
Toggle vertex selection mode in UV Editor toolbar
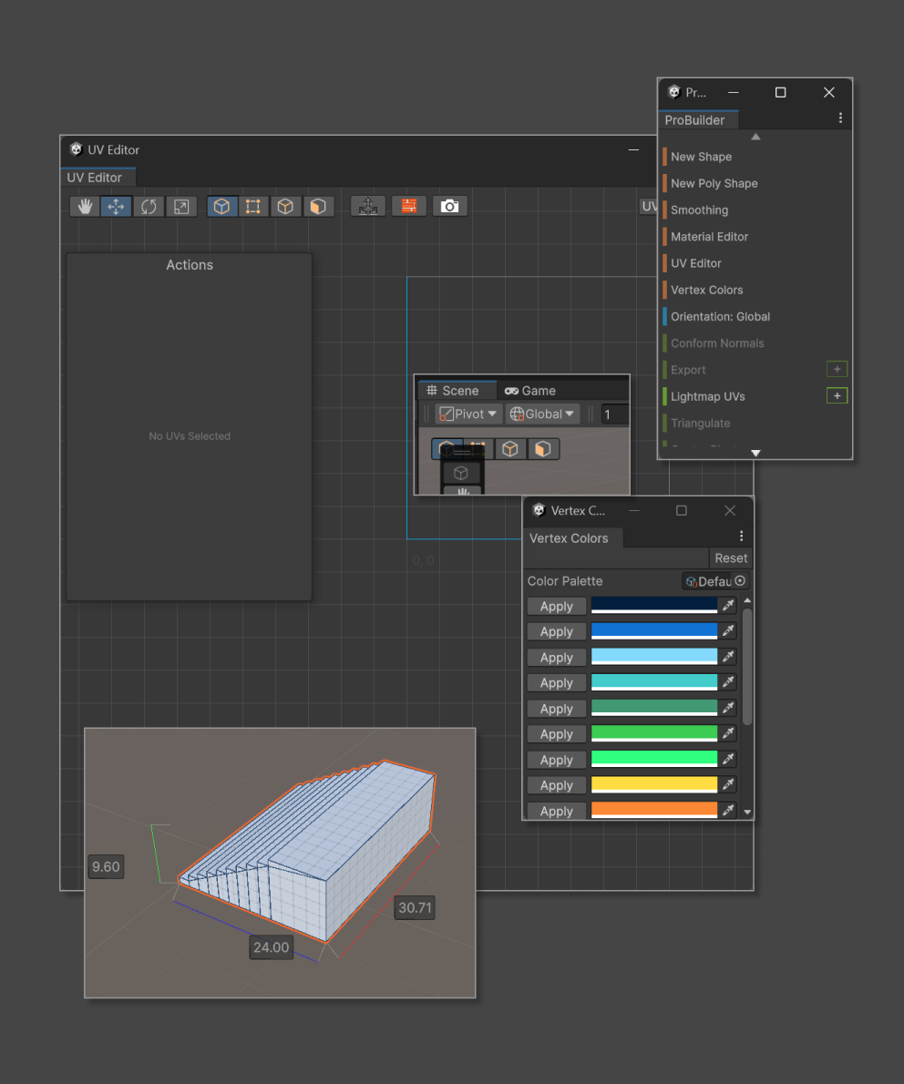tap(253, 206)
